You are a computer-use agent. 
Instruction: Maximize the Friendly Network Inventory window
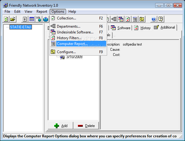pos(169,5)
